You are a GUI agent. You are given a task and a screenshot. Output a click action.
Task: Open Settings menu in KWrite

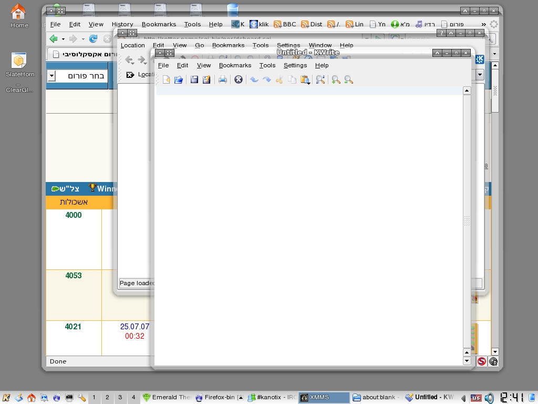pyautogui.click(x=295, y=65)
